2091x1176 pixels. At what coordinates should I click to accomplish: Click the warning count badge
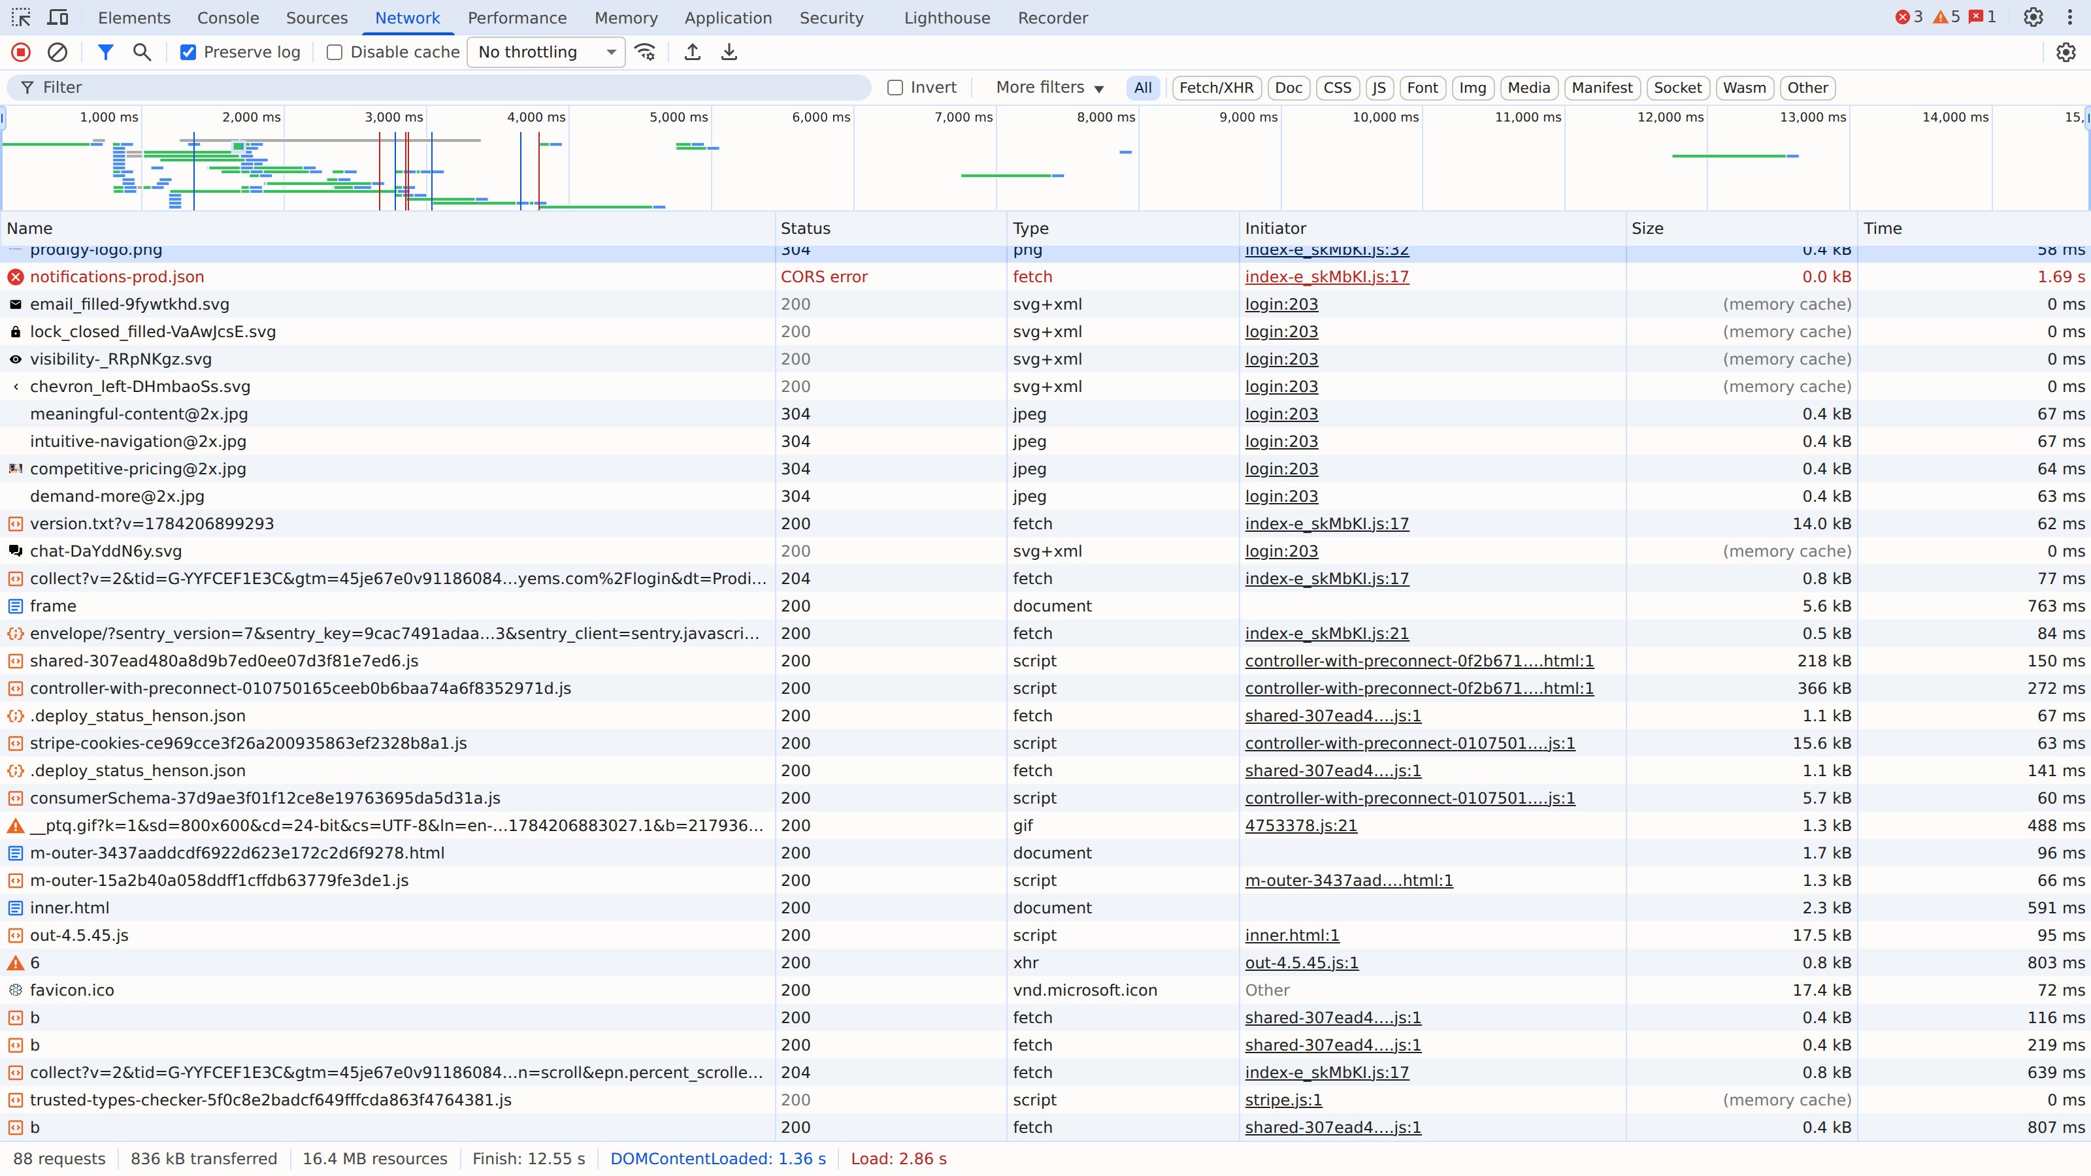pos(1947,17)
